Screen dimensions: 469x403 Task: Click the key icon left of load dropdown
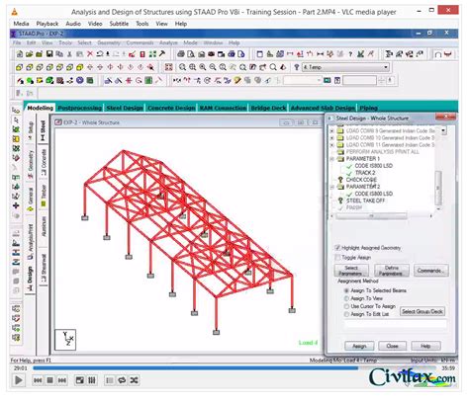point(297,67)
